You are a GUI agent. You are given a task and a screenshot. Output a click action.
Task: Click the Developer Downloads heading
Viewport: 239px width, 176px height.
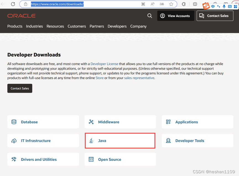tap(34, 55)
